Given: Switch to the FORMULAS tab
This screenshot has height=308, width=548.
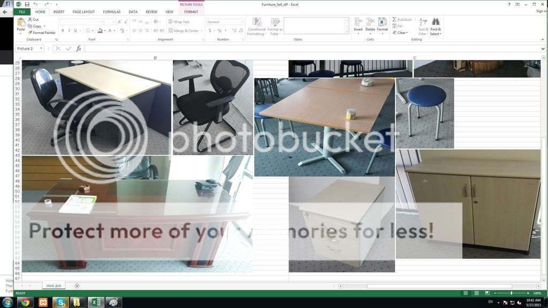Looking at the screenshot, I should point(111,12).
